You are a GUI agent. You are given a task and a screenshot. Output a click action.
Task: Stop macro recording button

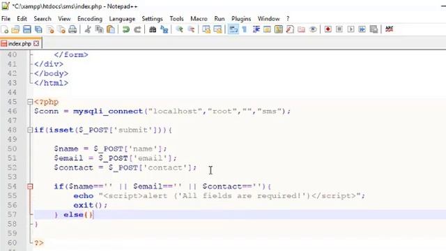(x=339, y=29)
